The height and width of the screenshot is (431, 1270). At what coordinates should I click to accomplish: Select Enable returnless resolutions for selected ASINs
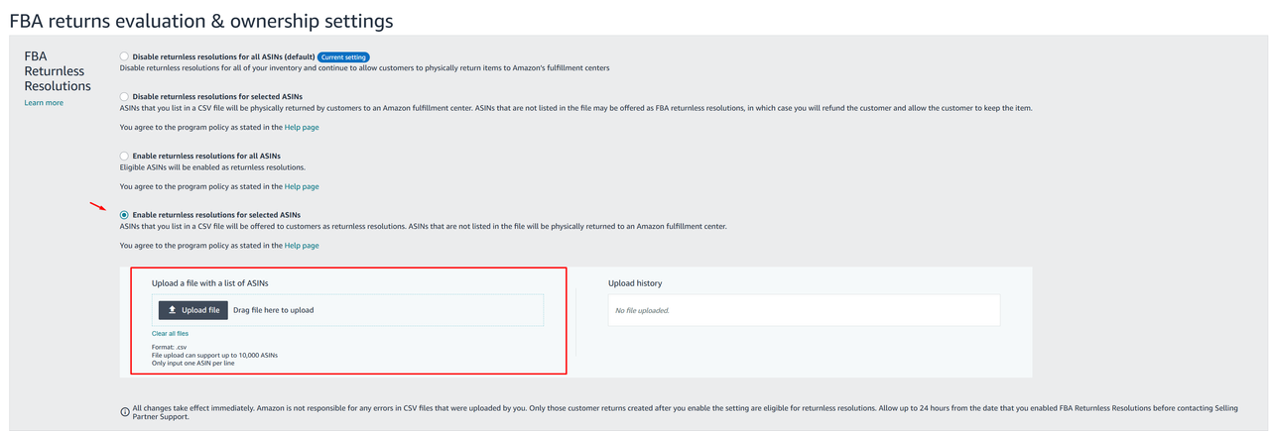pos(124,215)
